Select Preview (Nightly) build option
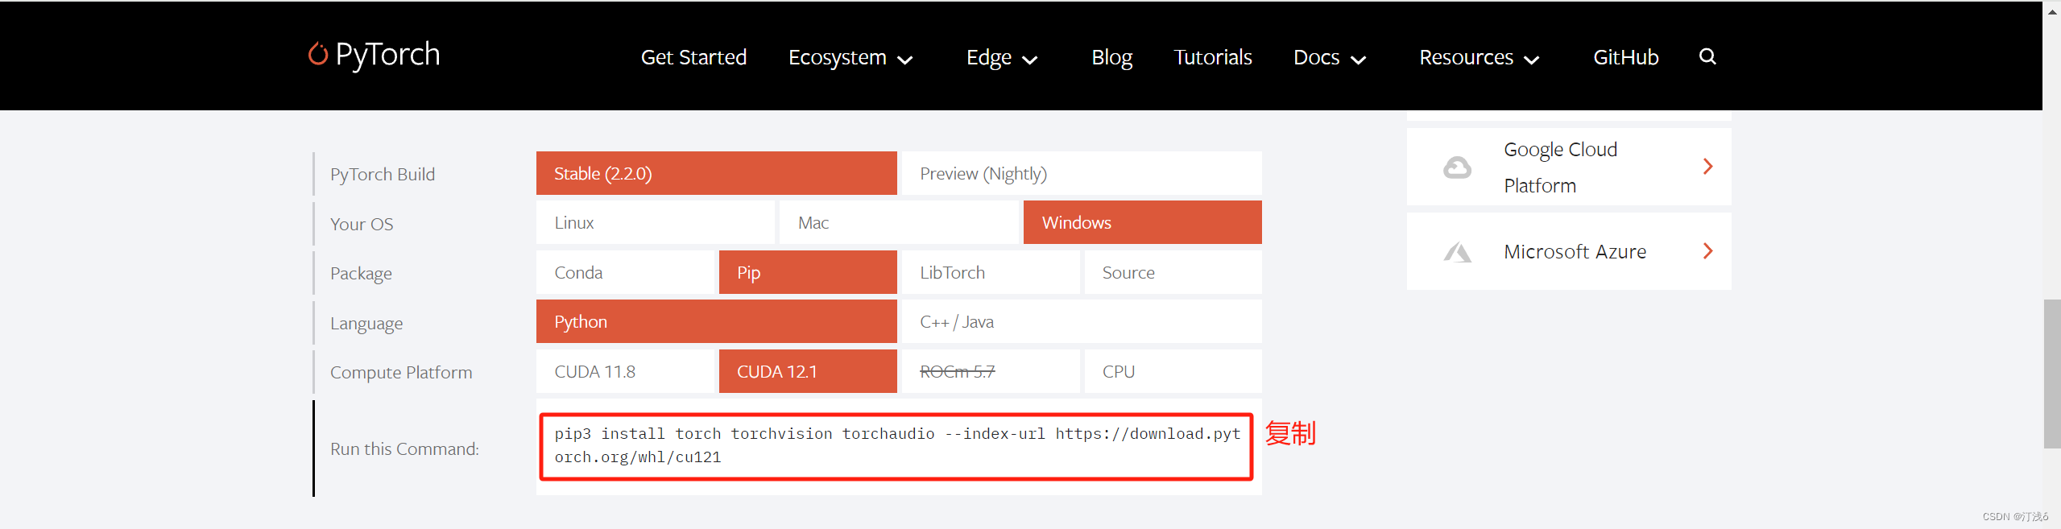 click(1081, 173)
